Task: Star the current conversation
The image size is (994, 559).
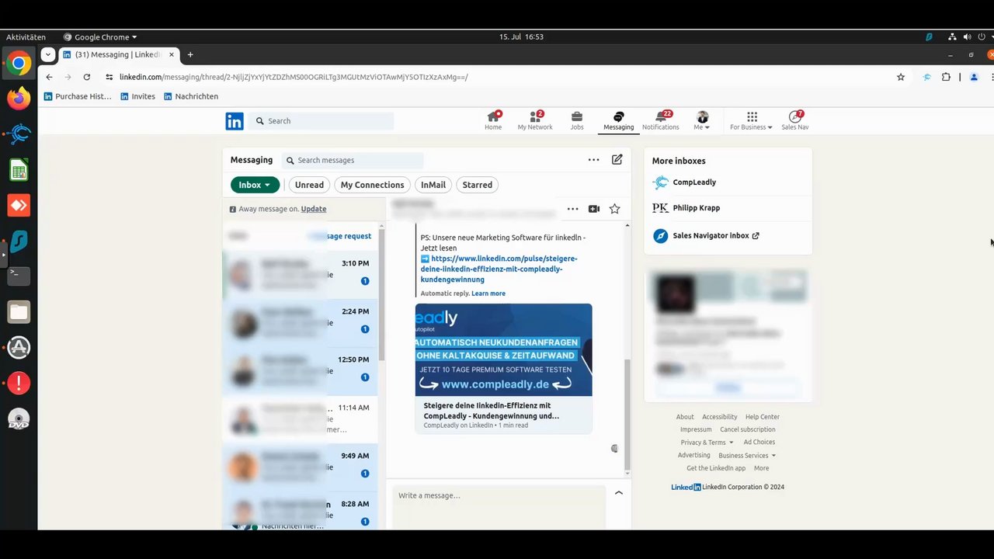Action: coord(614,209)
